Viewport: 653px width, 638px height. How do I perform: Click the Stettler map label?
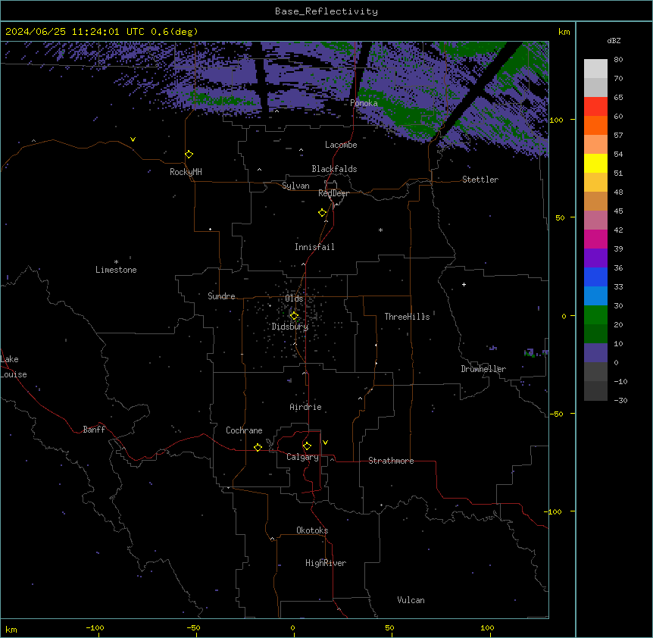480,180
